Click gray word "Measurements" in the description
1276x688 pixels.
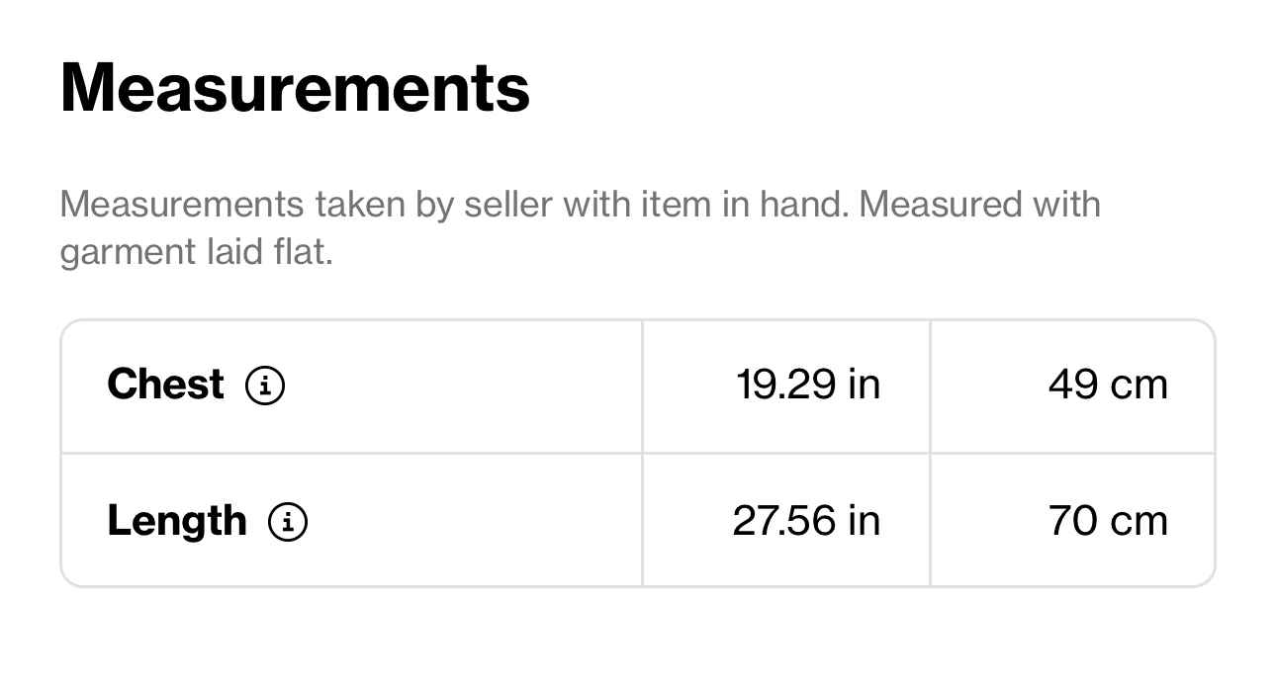pyautogui.click(x=182, y=205)
